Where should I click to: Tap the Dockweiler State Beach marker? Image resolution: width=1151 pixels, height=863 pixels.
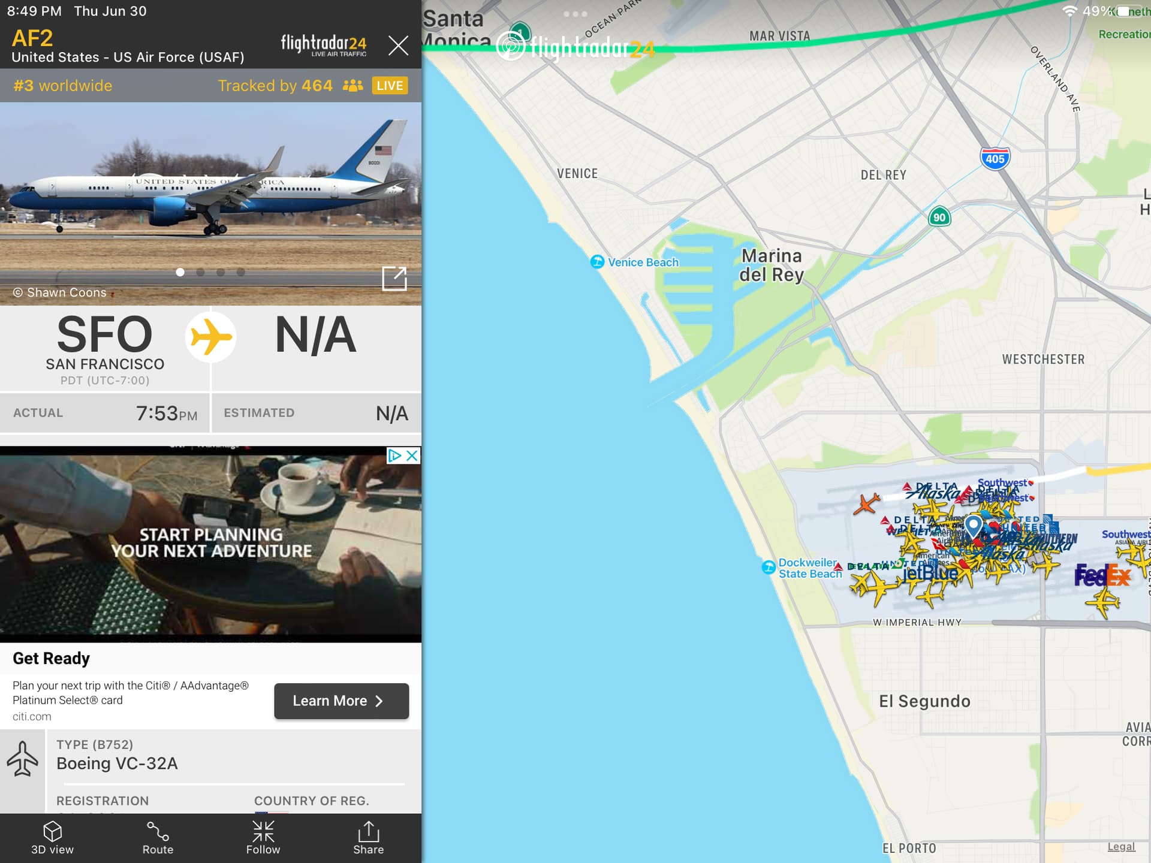tap(768, 567)
